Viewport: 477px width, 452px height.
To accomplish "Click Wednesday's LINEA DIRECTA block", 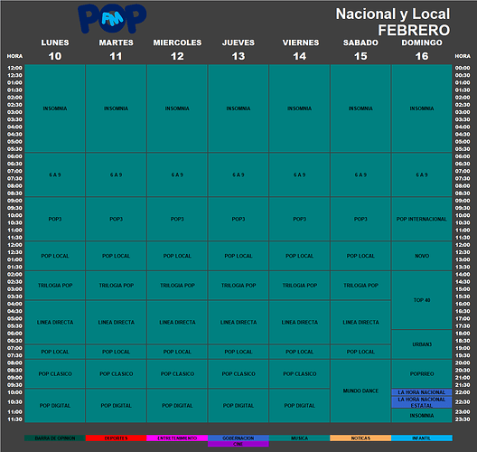I will click(x=177, y=322).
